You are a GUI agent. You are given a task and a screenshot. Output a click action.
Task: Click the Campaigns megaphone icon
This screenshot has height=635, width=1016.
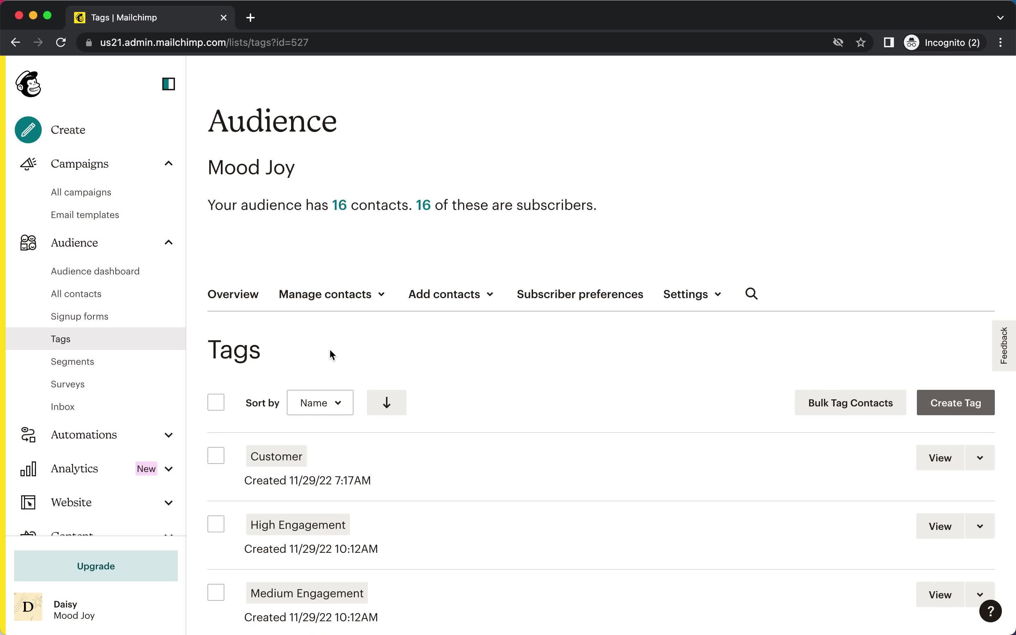pyautogui.click(x=28, y=164)
